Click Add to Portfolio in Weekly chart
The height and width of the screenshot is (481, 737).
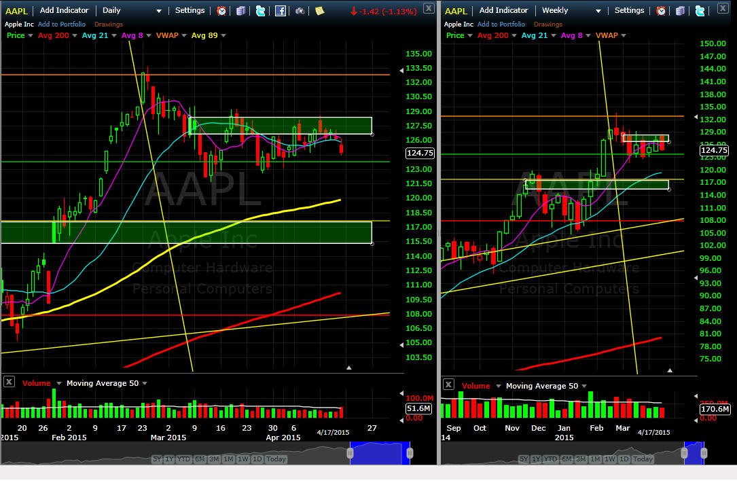tap(501, 24)
